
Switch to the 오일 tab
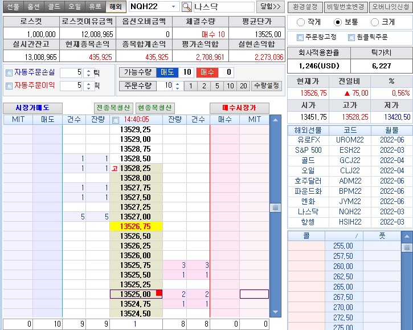tap(74, 7)
